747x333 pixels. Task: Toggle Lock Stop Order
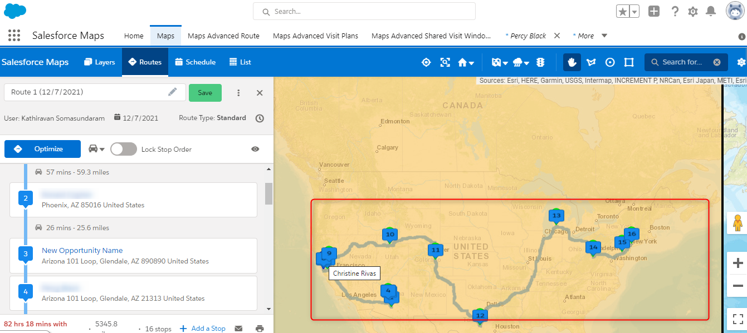(124, 149)
